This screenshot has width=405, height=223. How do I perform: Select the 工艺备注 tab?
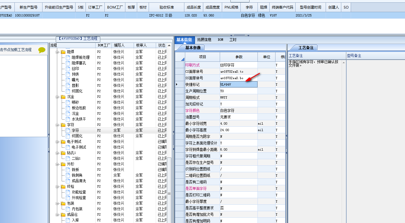[x=306, y=48]
